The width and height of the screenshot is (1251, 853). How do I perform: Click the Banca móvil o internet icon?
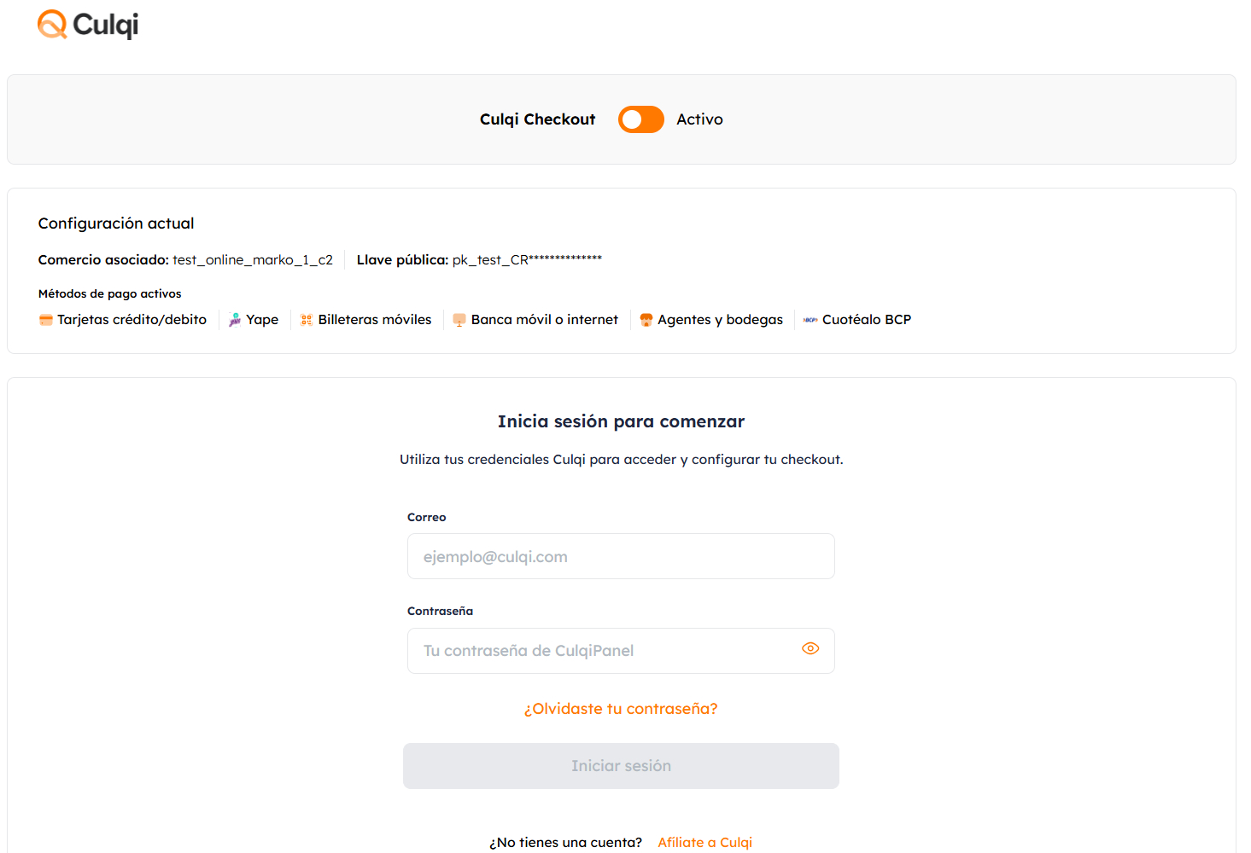459,319
